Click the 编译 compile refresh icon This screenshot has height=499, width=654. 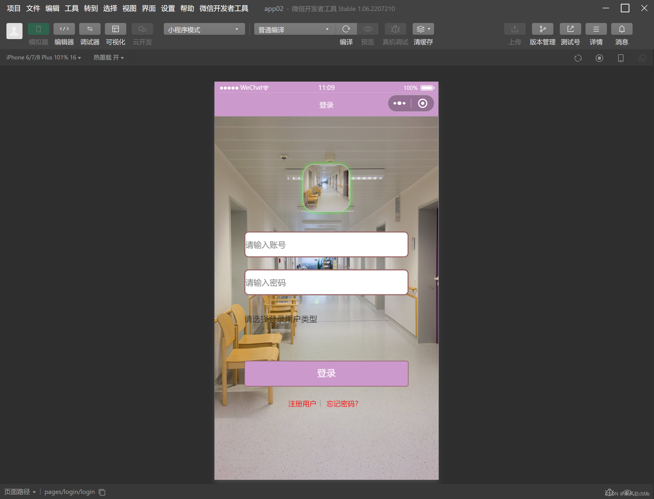pyautogui.click(x=346, y=29)
